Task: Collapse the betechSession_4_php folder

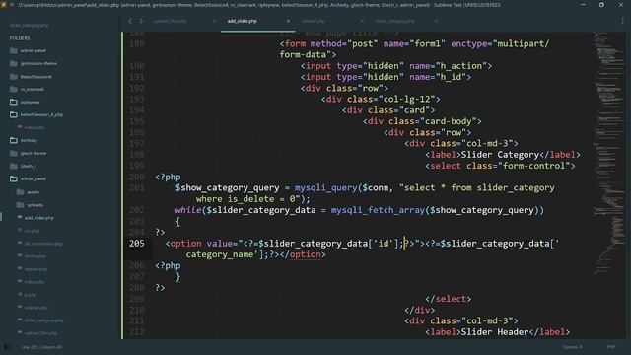Action: (x=13, y=114)
